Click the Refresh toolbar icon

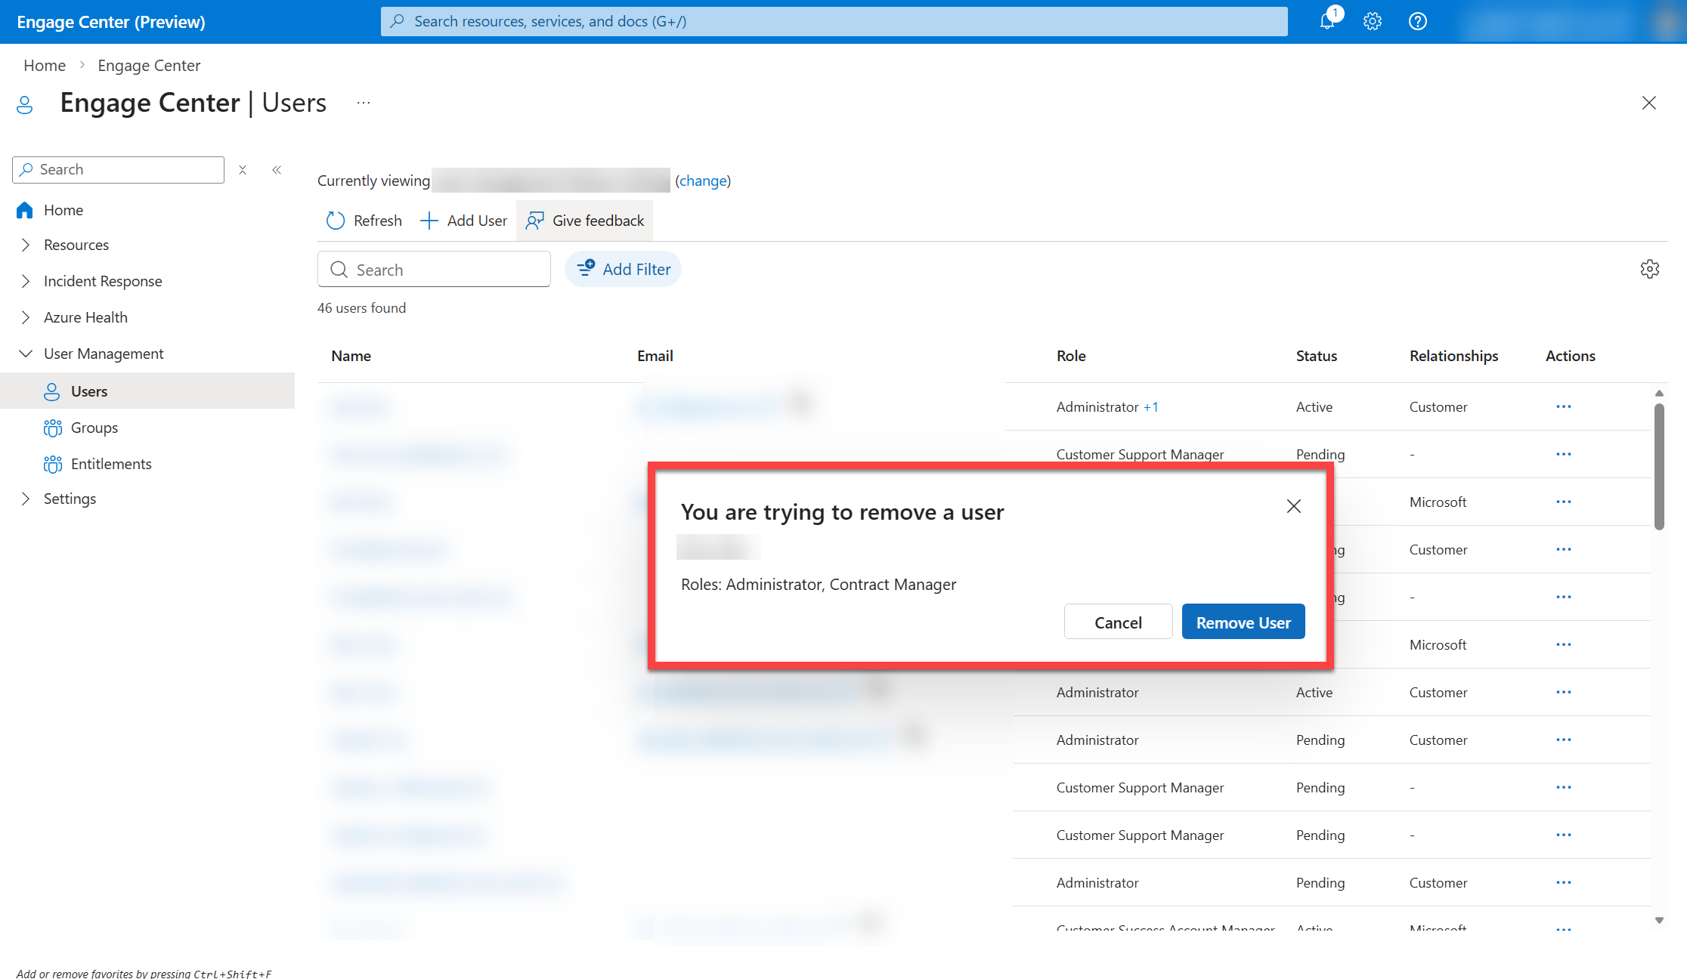click(x=336, y=221)
